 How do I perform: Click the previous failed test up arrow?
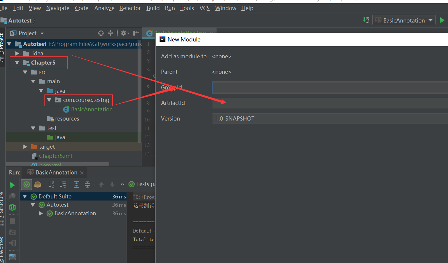click(101, 185)
